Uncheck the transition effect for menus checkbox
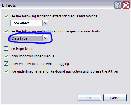131x105 pixels. point(6,16)
